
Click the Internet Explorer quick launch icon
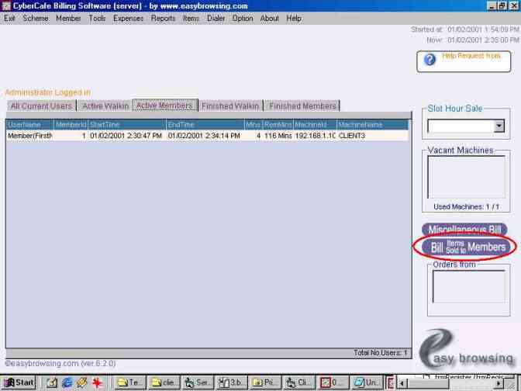[67, 382]
